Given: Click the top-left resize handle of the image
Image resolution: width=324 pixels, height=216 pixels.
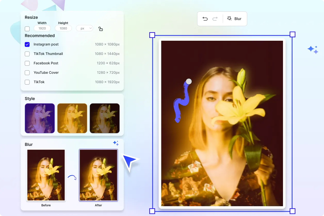Looking at the screenshot, I should pyautogui.click(x=152, y=35).
